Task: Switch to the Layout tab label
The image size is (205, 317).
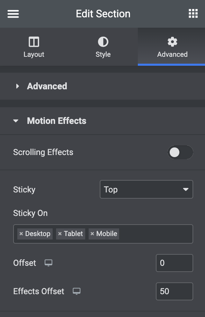Action: click(x=34, y=54)
